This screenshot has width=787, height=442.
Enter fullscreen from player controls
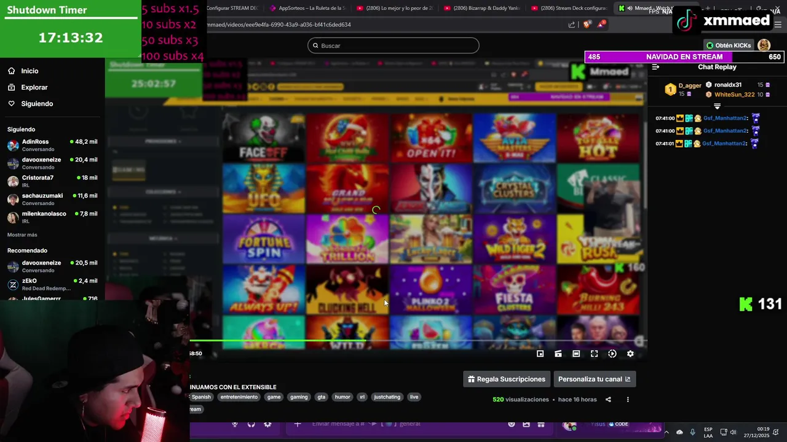point(594,354)
